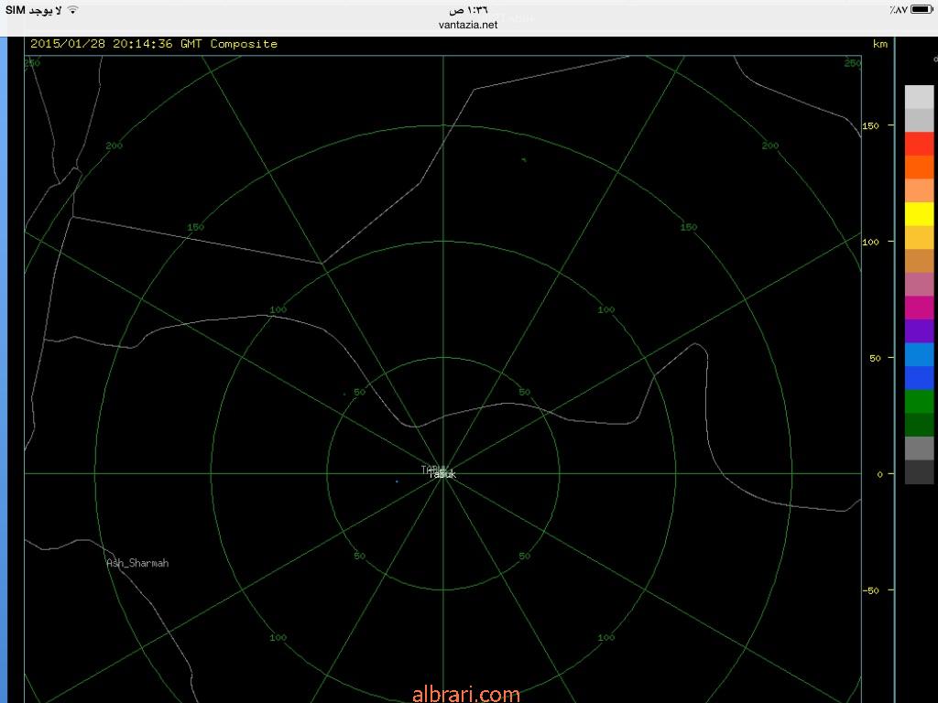Click the yellow km unit label
This screenshot has width=938, height=703.
(880, 44)
